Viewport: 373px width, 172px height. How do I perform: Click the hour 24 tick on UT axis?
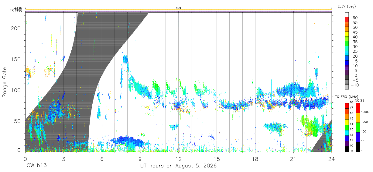coord(332,159)
